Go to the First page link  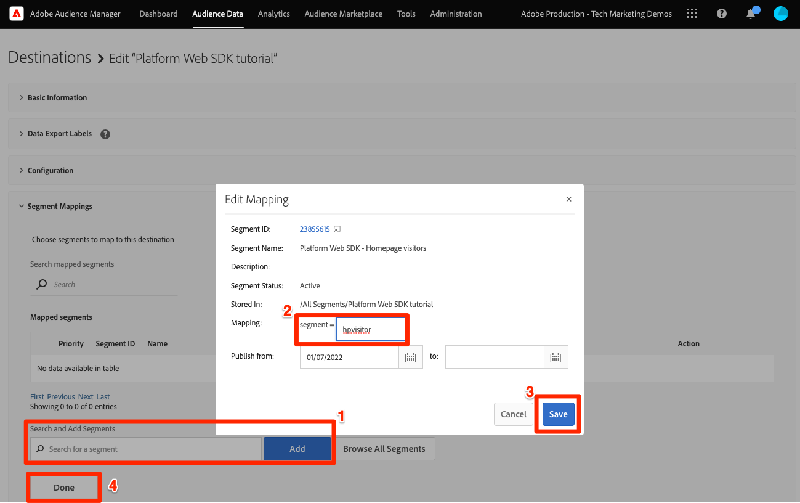(x=38, y=397)
